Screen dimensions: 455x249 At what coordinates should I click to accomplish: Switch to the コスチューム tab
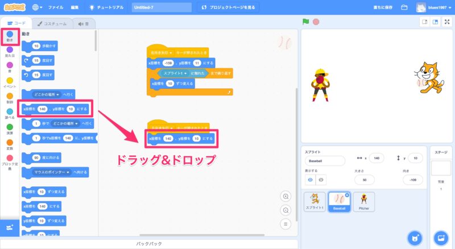52,23
